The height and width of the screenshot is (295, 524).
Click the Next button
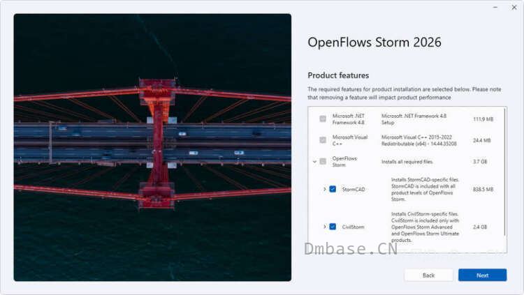[x=482, y=275]
